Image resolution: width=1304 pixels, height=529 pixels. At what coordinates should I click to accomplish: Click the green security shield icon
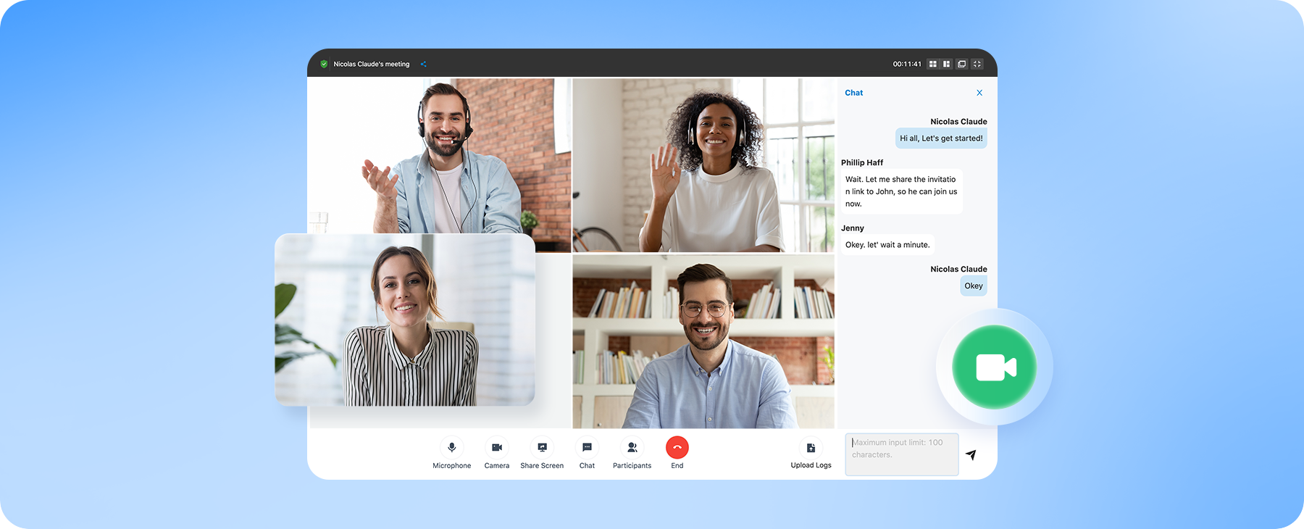[x=324, y=64]
